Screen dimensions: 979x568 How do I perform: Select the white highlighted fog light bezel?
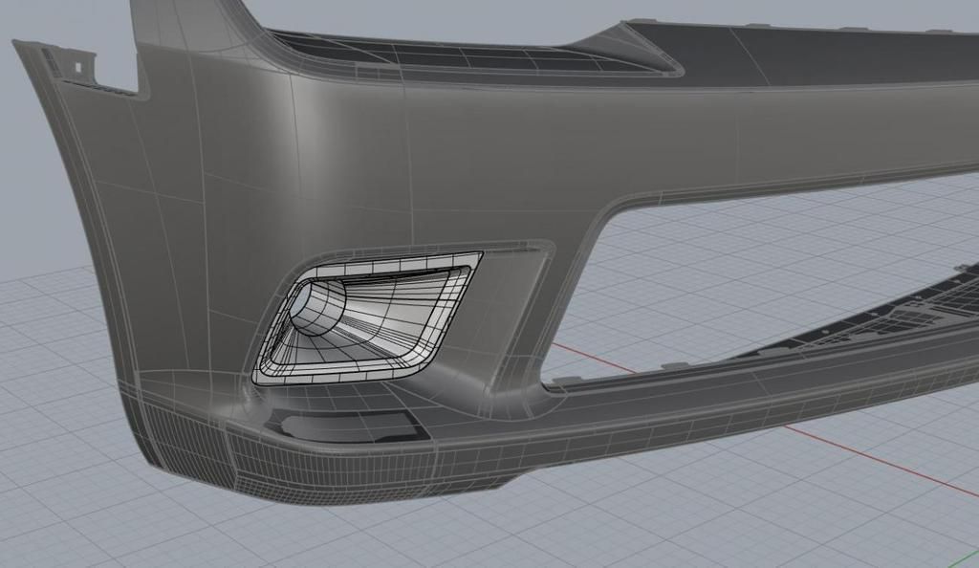click(367, 317)
